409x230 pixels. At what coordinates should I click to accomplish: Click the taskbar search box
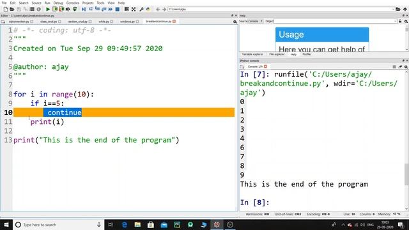click(58, 224)
